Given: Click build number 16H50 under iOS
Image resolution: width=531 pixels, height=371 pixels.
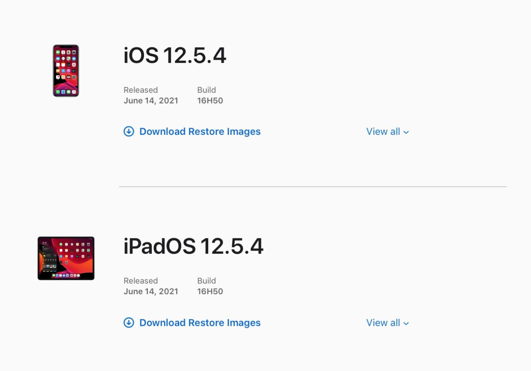Looking at the screenshot, I should (x=210, y=101).
